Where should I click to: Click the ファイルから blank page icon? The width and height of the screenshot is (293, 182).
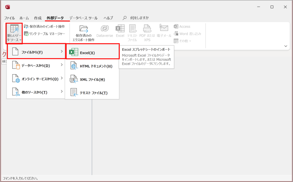pyautogui.click(x=15, y=51)
